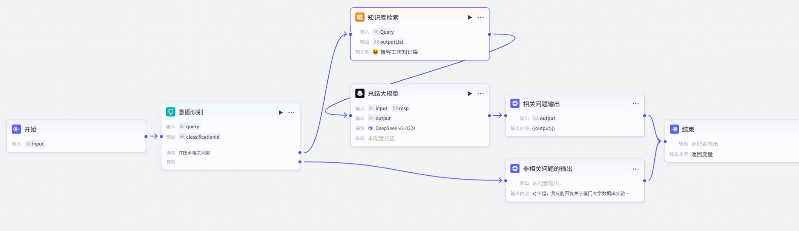799x231 pixels.
Task: Open the 知识库检索 node's more options menu
Action: (480, 17)
